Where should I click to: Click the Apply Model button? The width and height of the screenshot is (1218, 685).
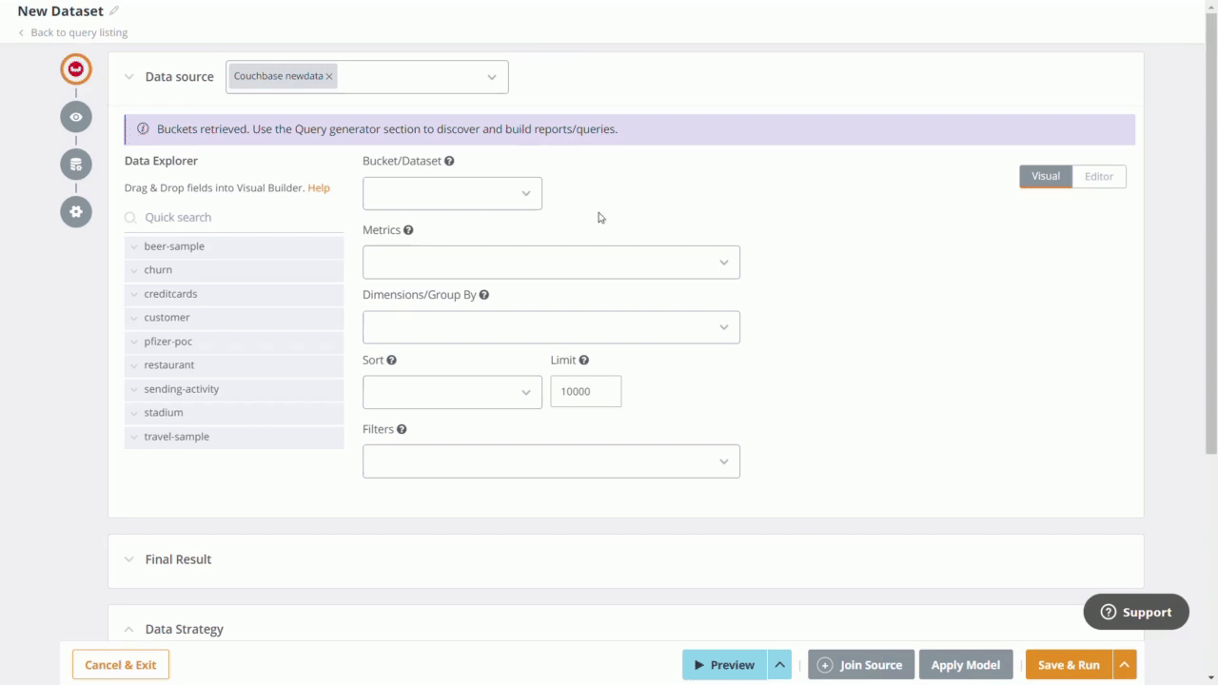[965, 664]
